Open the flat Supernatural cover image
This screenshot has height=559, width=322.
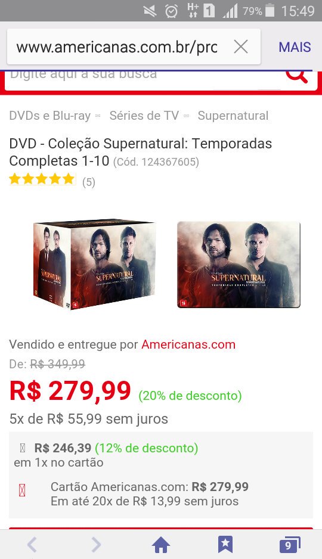pos(239,264)
